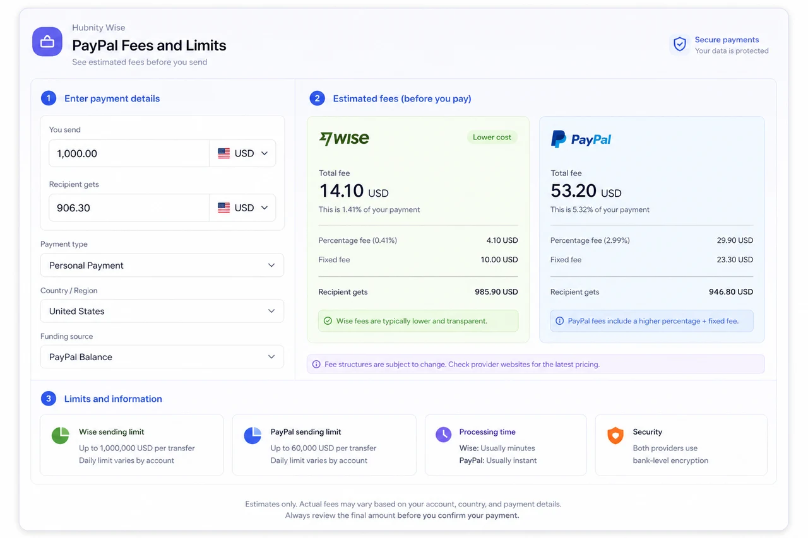
Task: Click the Wise sending limit card title
Action: 112,432
